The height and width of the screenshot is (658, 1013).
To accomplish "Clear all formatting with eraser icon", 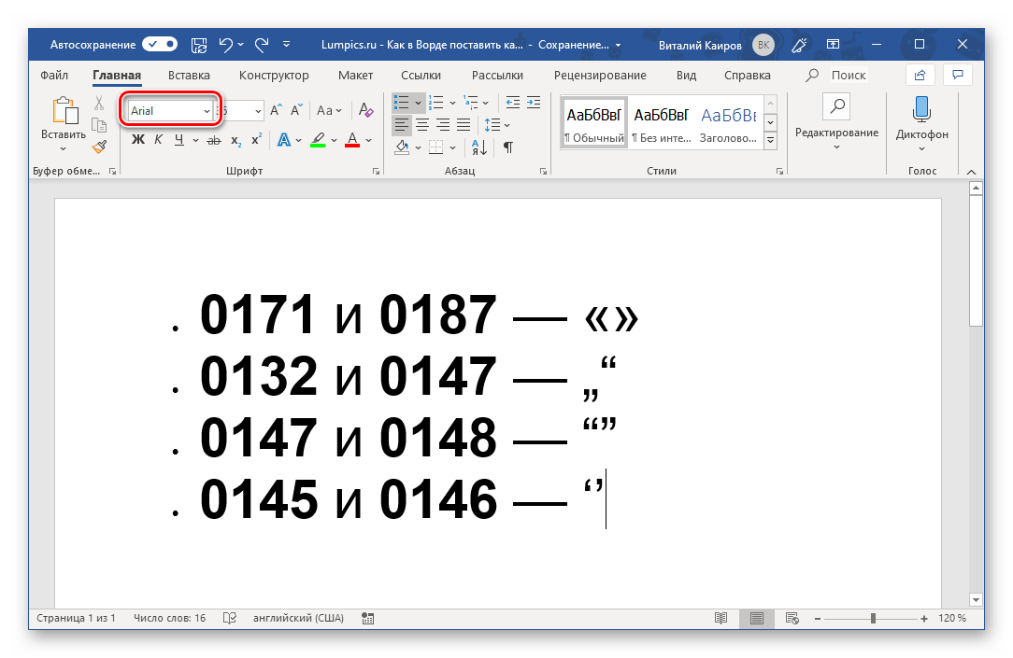I will click(365, 110).
